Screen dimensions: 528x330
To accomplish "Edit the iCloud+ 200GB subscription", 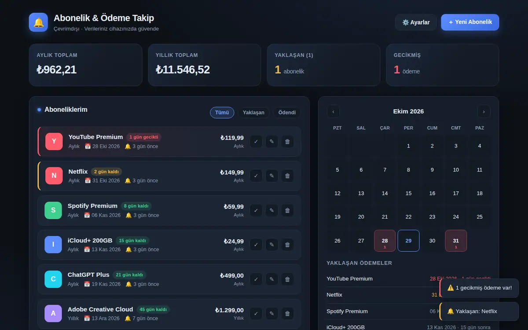I will pos(272,245).
